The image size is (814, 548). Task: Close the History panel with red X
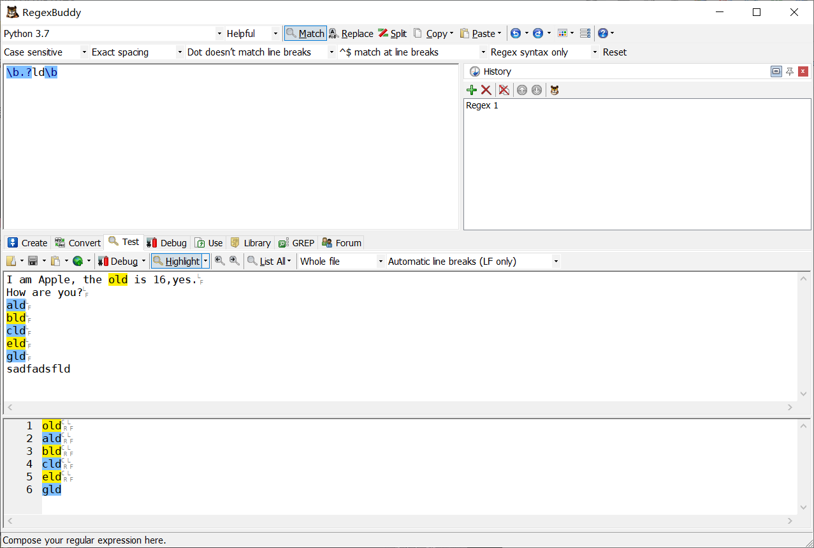pos(803,71)
